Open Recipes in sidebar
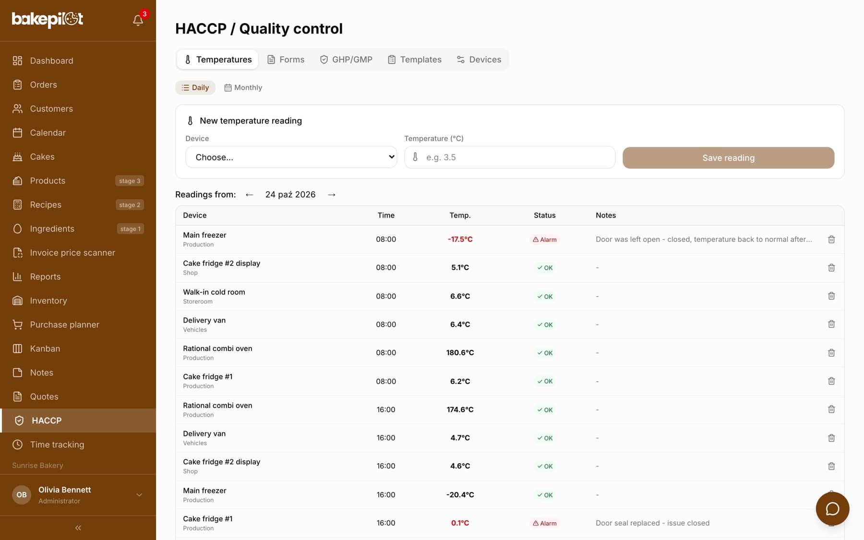The image size is (864, 540). point(78,204)
